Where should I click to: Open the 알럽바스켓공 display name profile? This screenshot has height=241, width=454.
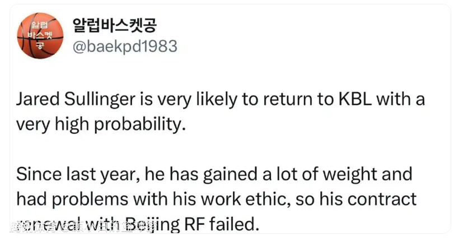pos(115,25)
